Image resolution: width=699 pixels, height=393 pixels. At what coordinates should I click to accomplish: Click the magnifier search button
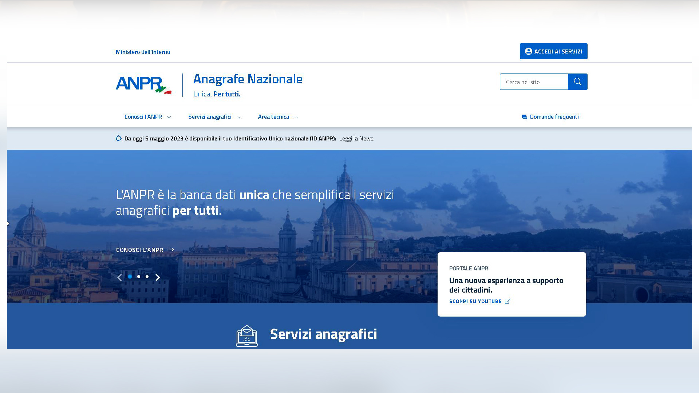[577, 82]
